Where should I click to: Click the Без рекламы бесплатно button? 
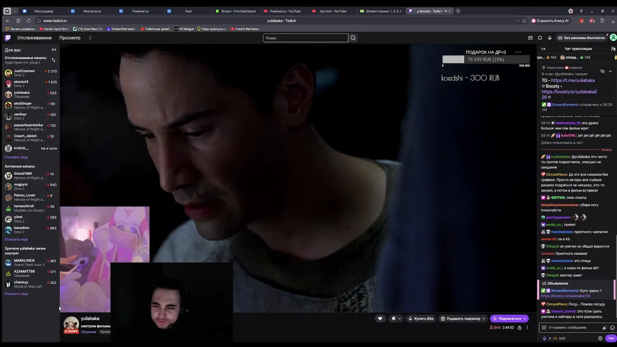point(581,38)
